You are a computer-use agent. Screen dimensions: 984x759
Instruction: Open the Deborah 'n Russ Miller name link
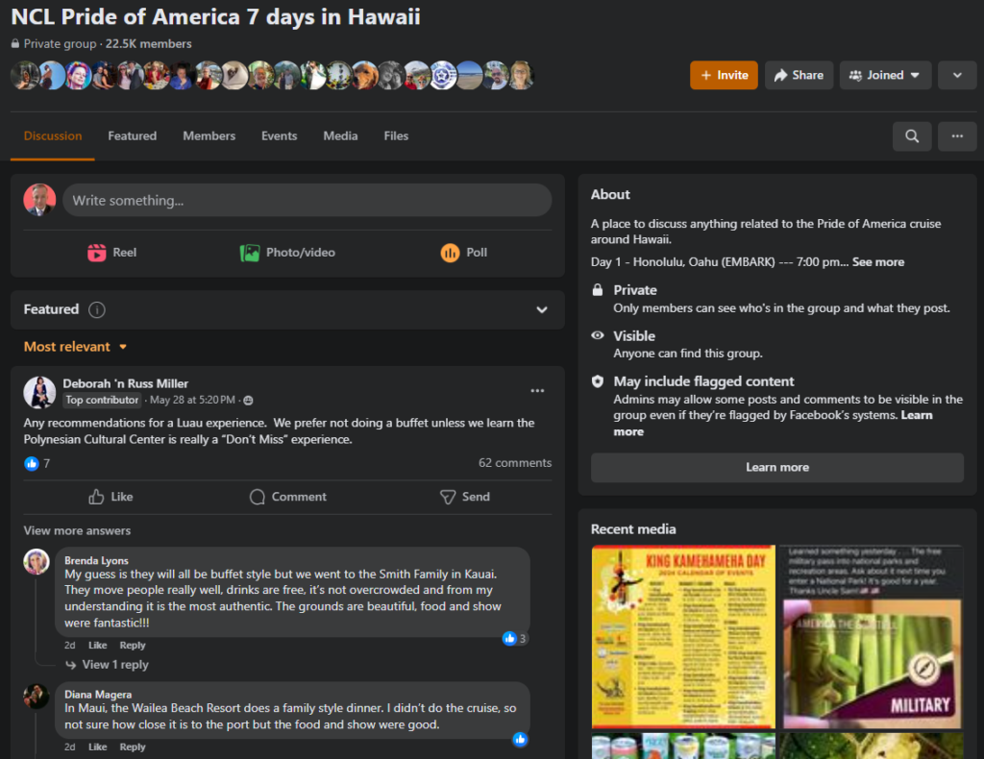click(126, 383)
